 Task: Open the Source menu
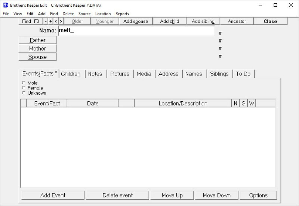(84, 14)
